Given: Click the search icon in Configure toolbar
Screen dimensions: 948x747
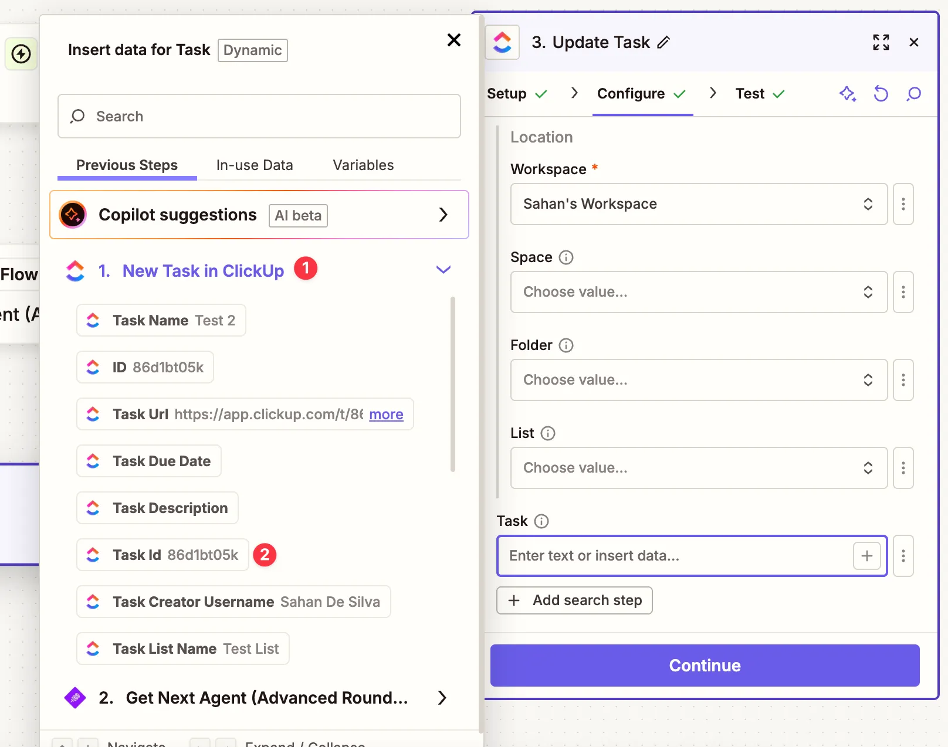Looking at the screenshot, I should (913, 94).
